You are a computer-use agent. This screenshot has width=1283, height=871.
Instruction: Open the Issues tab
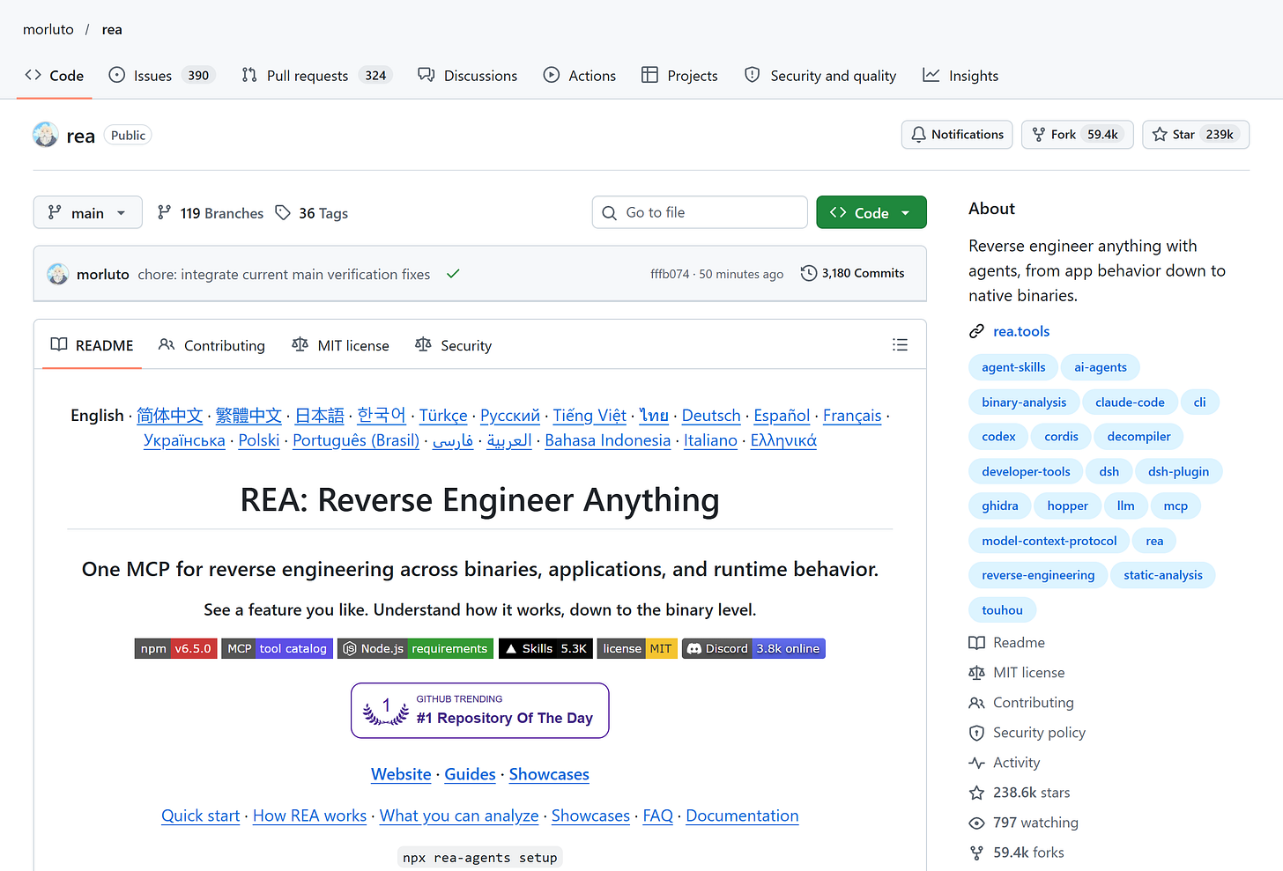pos(162,76)
